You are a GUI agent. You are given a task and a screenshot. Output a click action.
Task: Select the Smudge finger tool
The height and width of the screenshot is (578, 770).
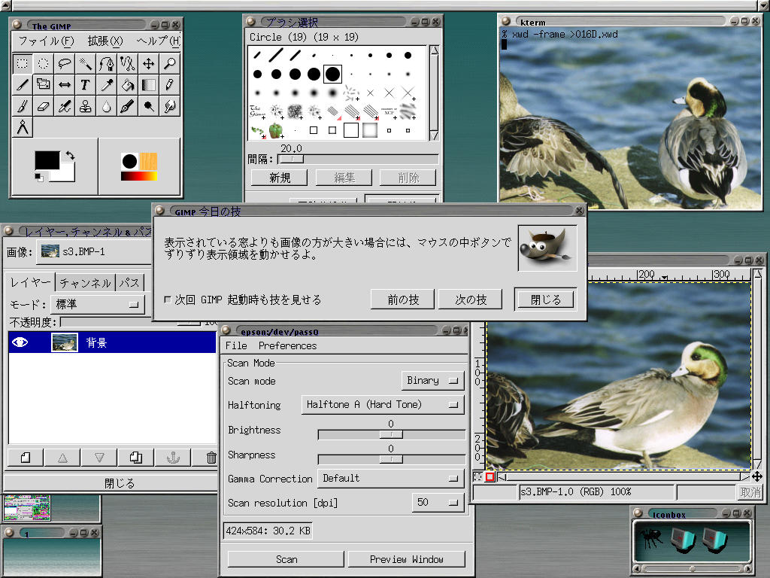pos(170,105)
